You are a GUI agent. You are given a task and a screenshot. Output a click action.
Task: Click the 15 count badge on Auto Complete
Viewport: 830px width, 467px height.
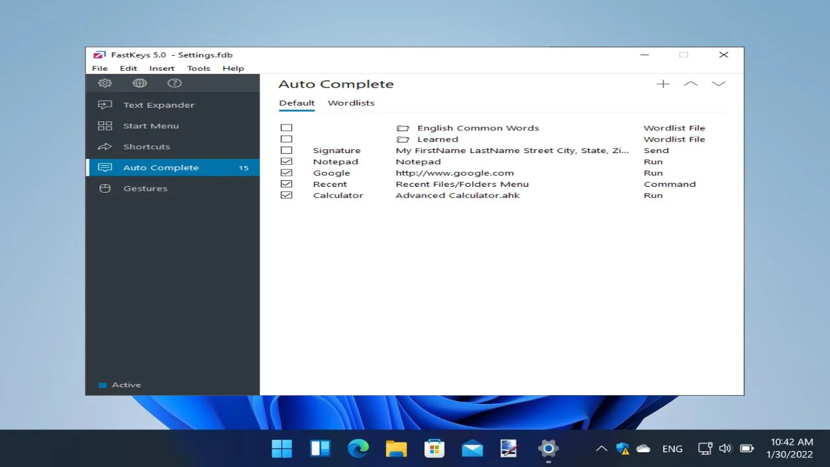click(244, 168)
